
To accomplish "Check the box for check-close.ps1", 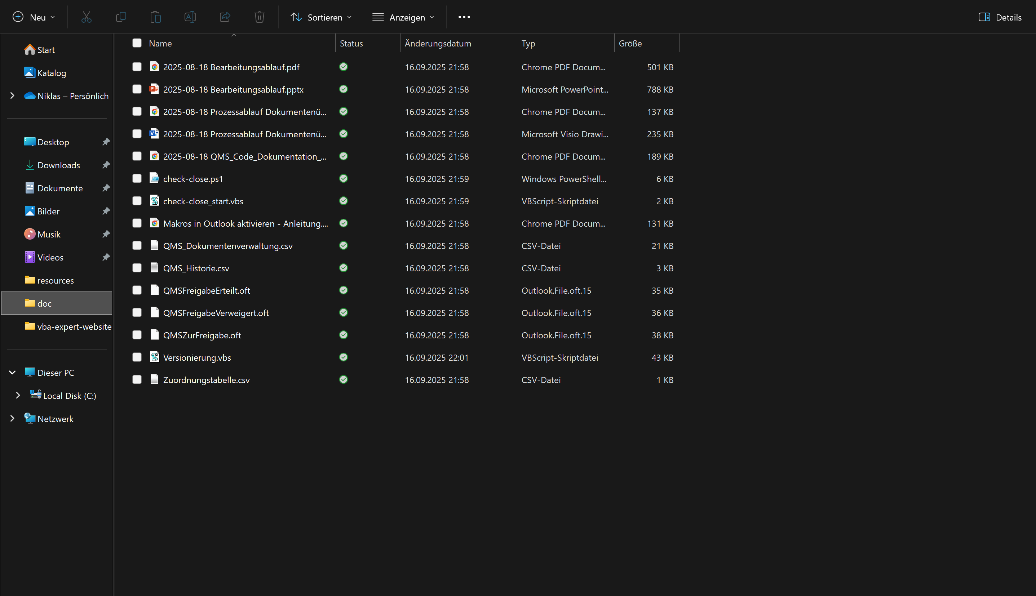I will (x=137, y=178).
